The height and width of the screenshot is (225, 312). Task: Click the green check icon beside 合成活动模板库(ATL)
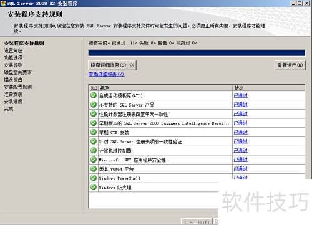(x=94, y=95)
